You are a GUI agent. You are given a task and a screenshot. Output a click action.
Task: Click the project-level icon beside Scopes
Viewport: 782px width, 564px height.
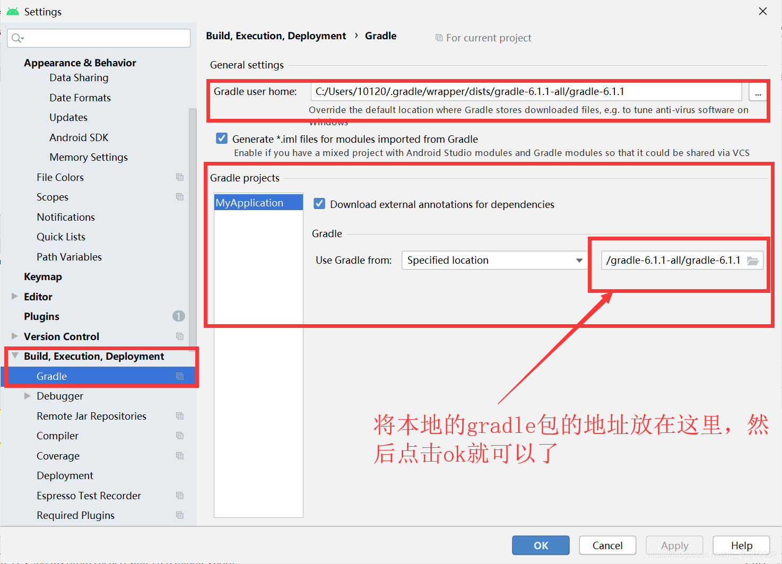pyautogui.click(x=180, y=197)
